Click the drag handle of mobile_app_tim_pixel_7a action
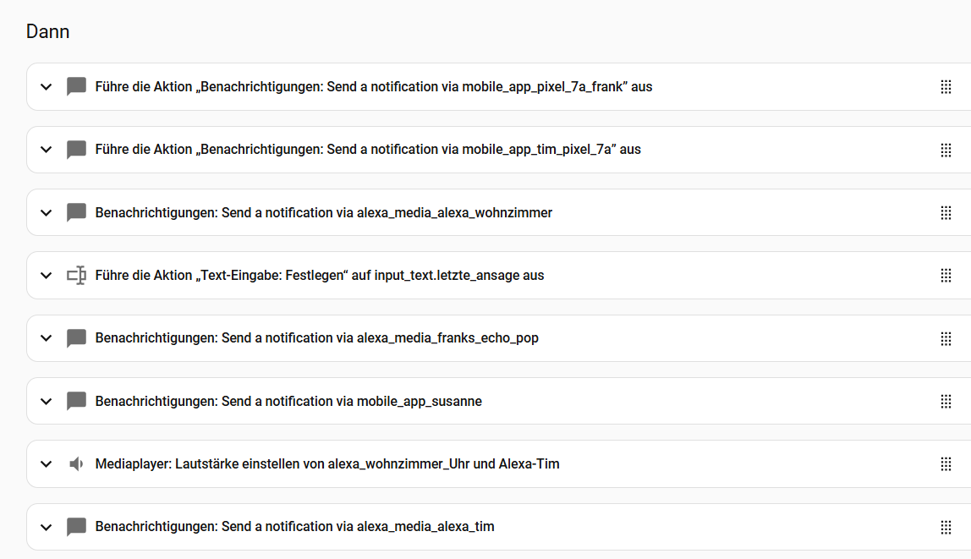Image resolution: width=971 pixels, height=559 pixels. 946,150
